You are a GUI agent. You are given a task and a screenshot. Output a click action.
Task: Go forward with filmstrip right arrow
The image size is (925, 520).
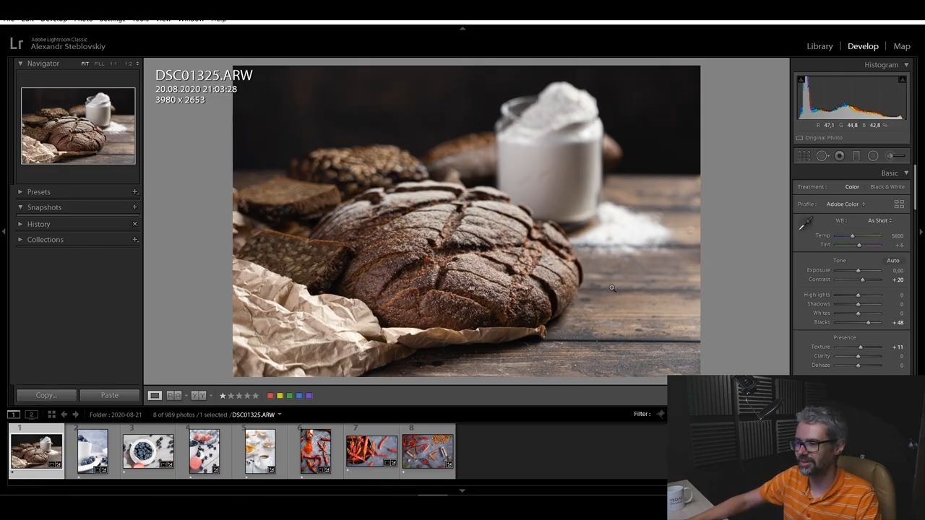75,415
